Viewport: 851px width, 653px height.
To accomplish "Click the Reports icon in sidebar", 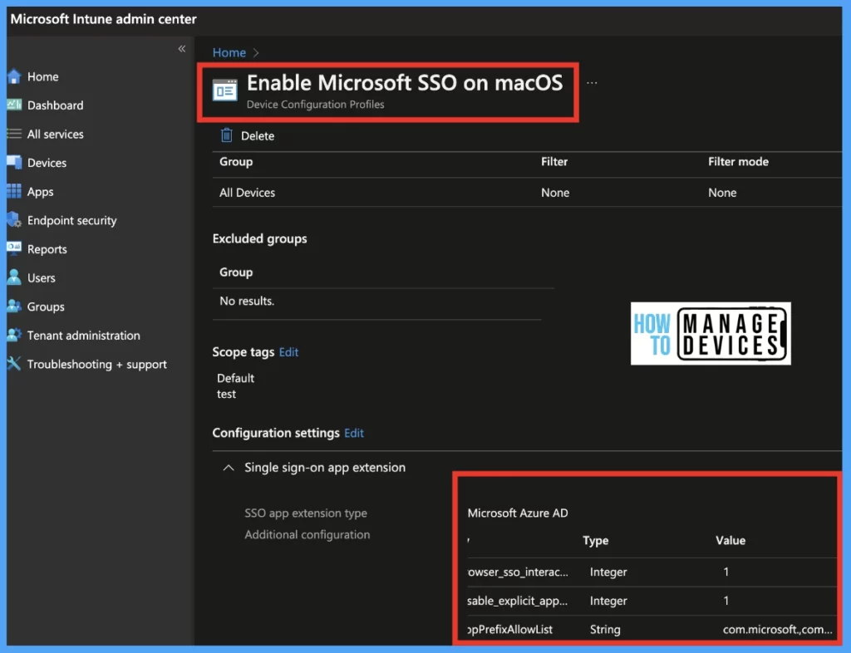I will click(x=14, y=248).
